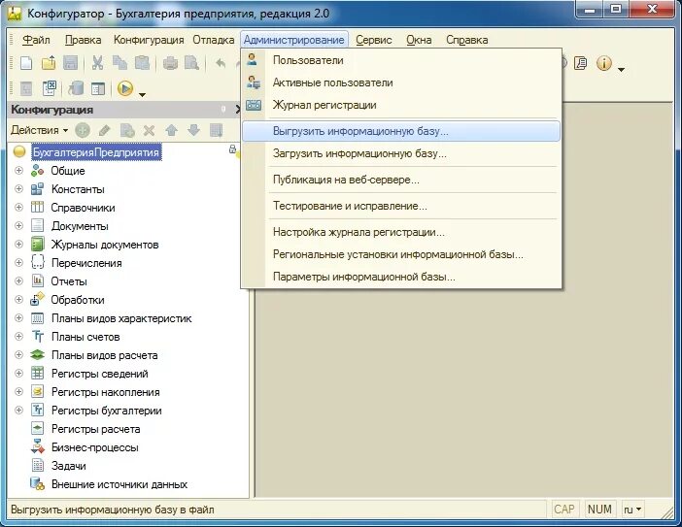The width and height of the screenshot is (682, 527).
Task: Choose Тестирование и исправление menu item
Action: click(x=401, y=206)
